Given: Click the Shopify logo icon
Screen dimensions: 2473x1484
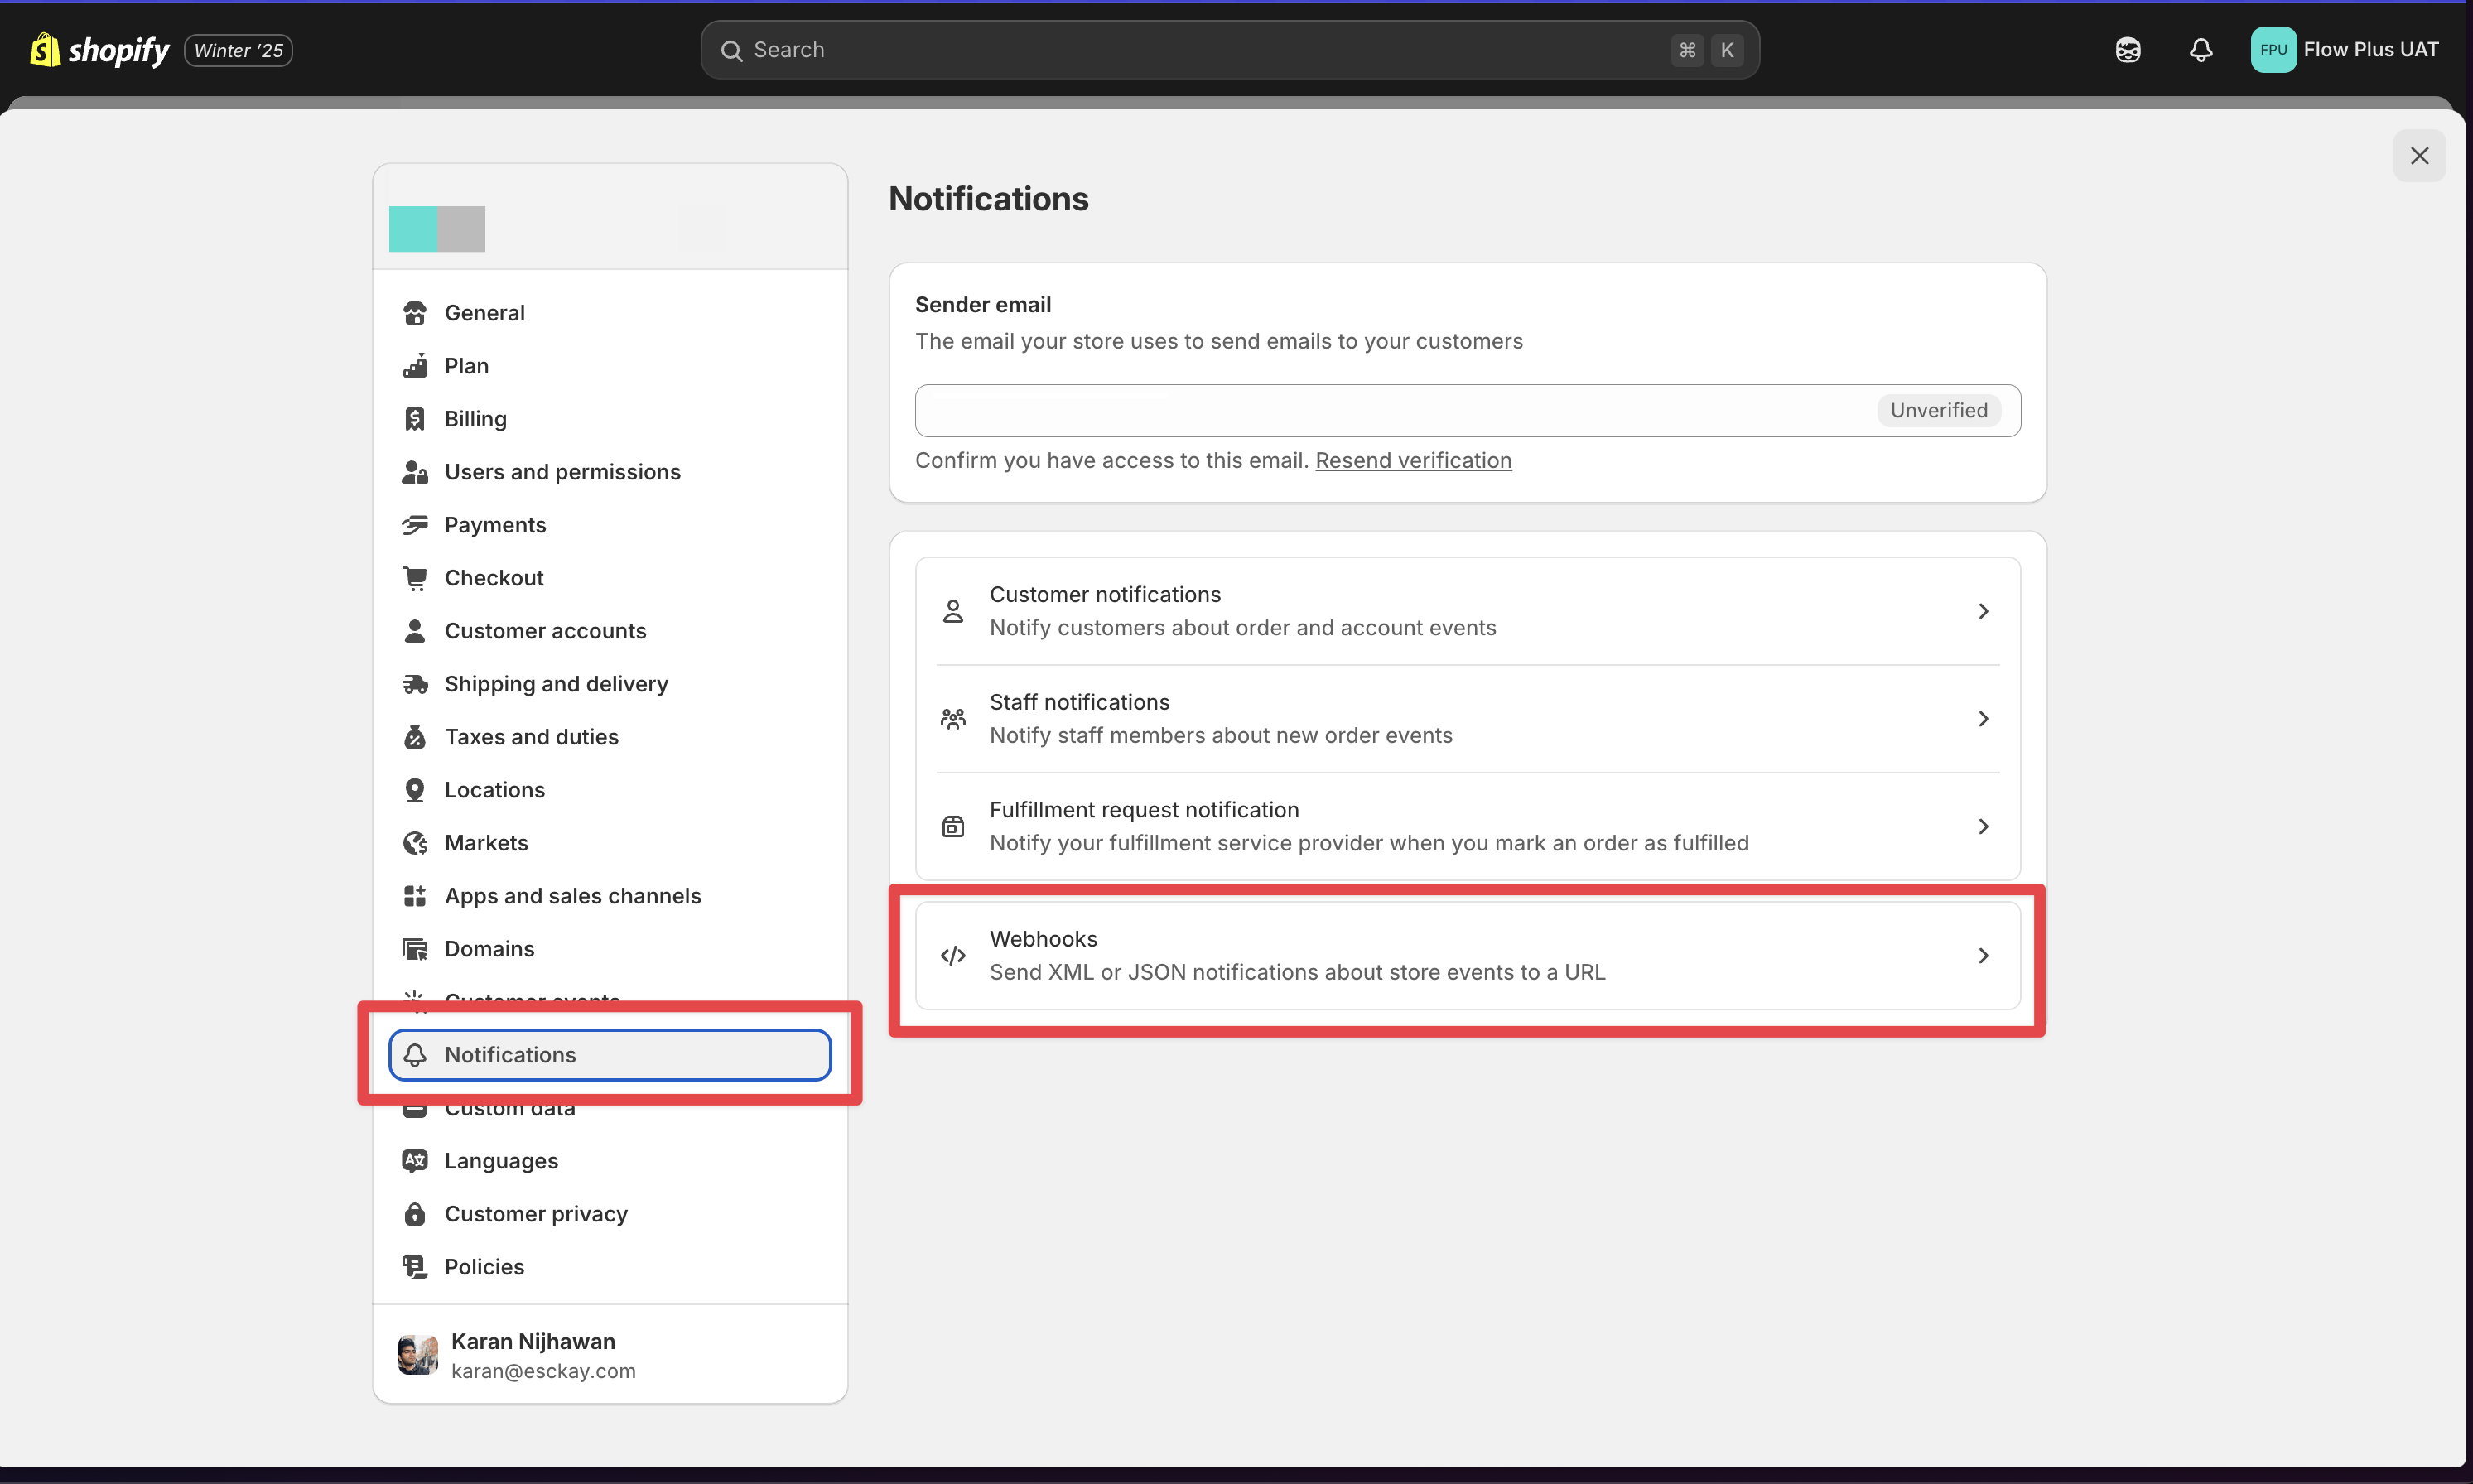Looking at the screenshot, I should pos(45,49).
